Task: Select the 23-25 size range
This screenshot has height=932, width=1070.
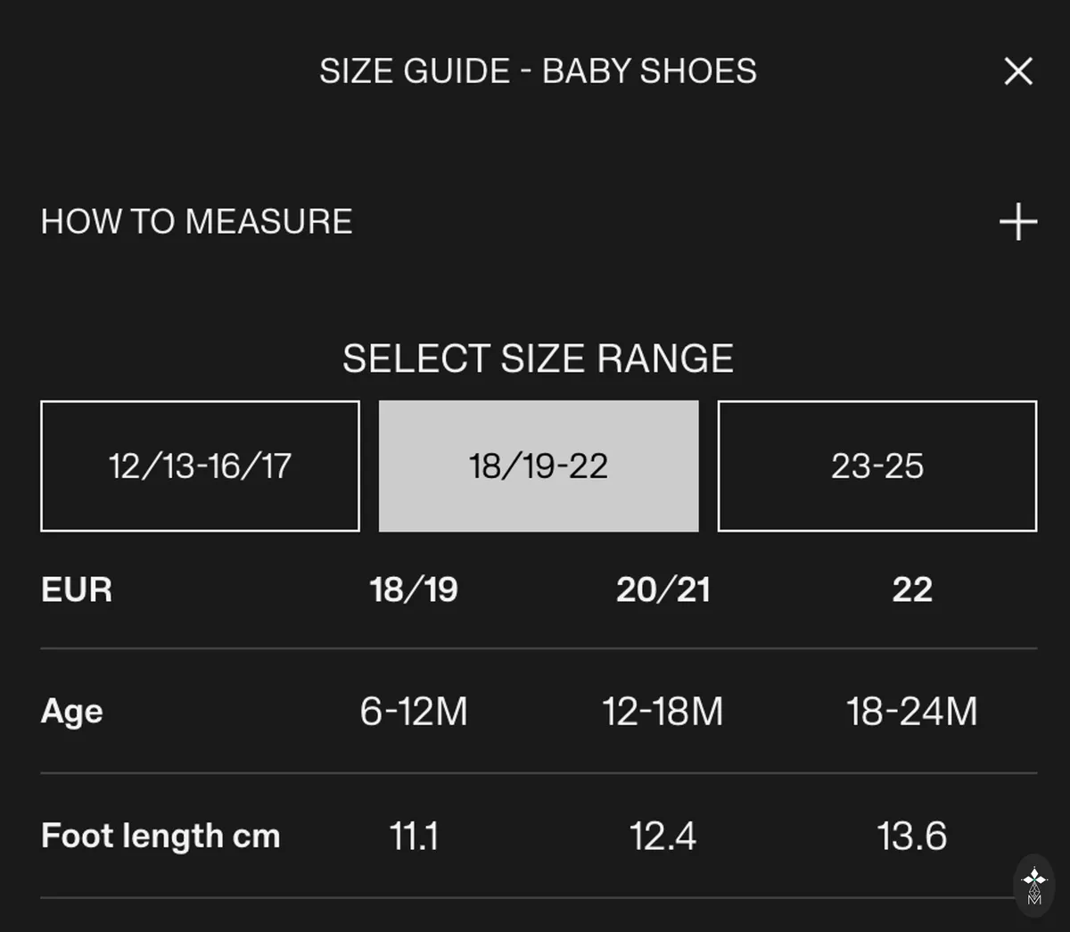Action: point(877,466)
